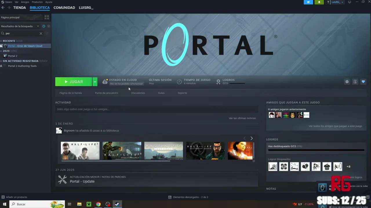Click the first friend avatar
The width and height of the screenshot is (371, 208).
[272, 115]
